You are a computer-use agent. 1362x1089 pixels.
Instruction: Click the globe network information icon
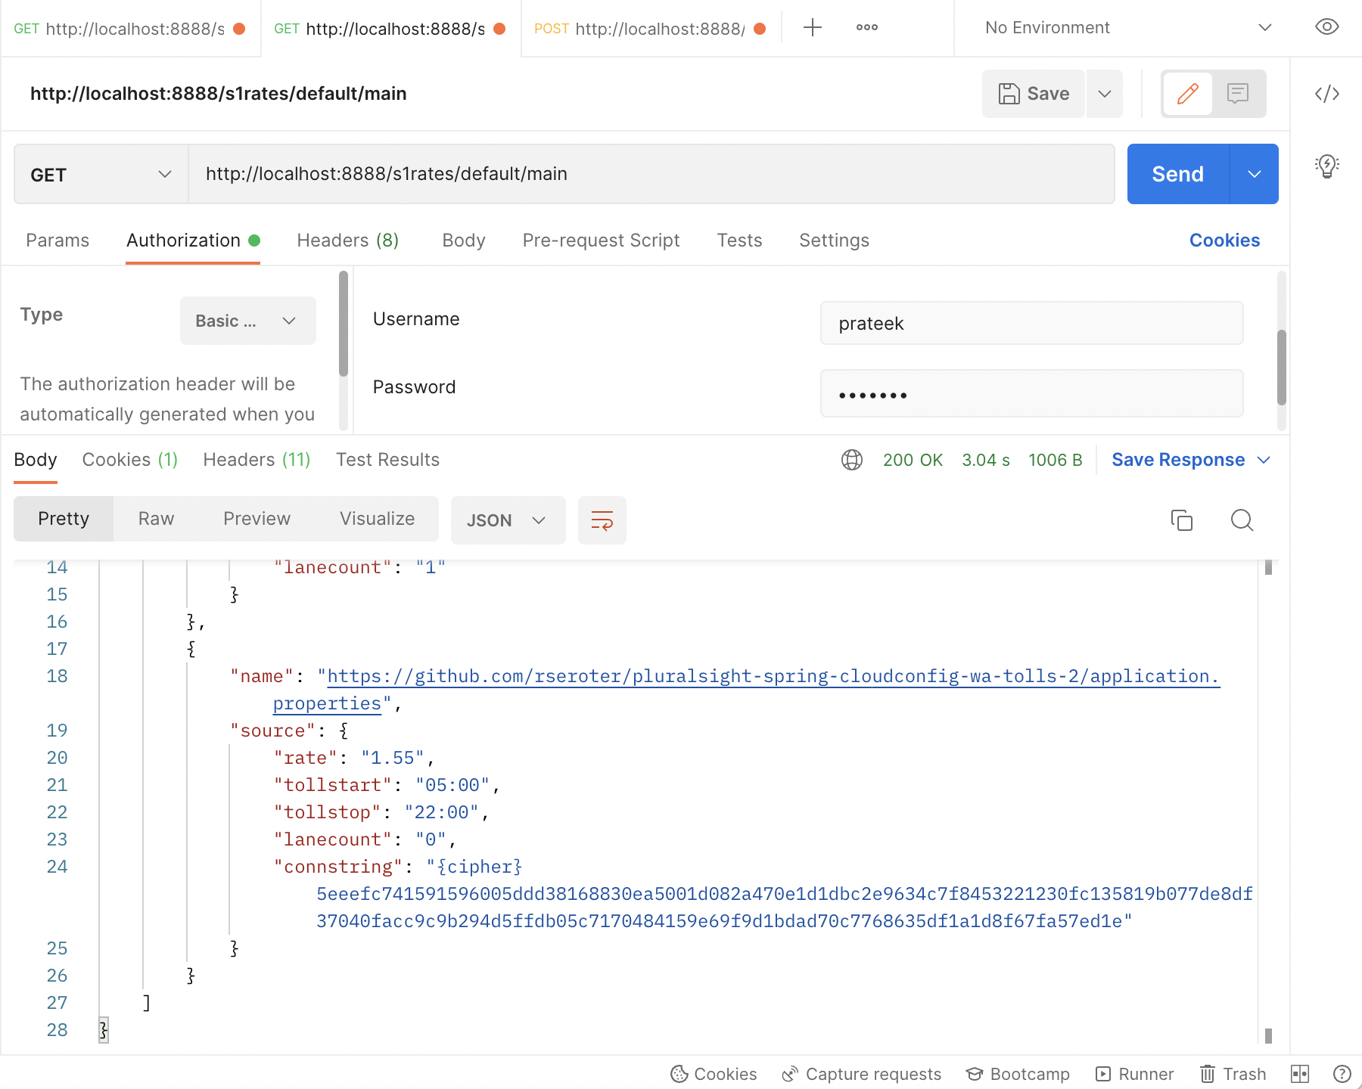point(852,460)
